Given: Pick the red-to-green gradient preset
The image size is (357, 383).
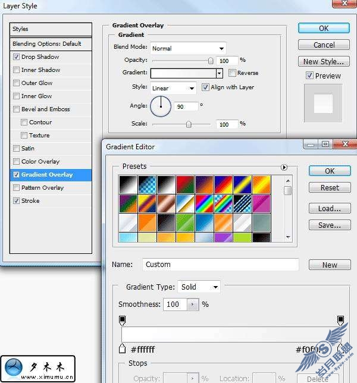Looking at the screenshot, I should pyautogui.click(x=185, y=184).
